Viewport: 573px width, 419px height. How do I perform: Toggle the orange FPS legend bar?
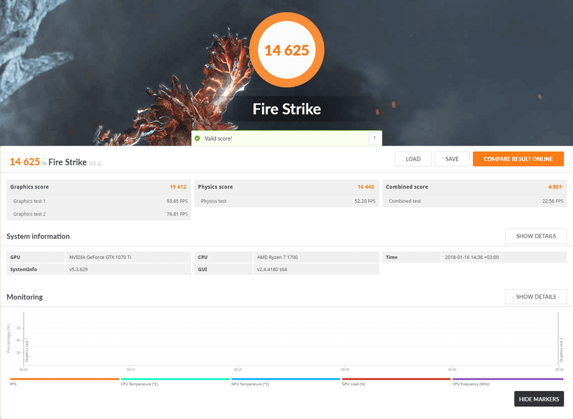pos(64,379)
